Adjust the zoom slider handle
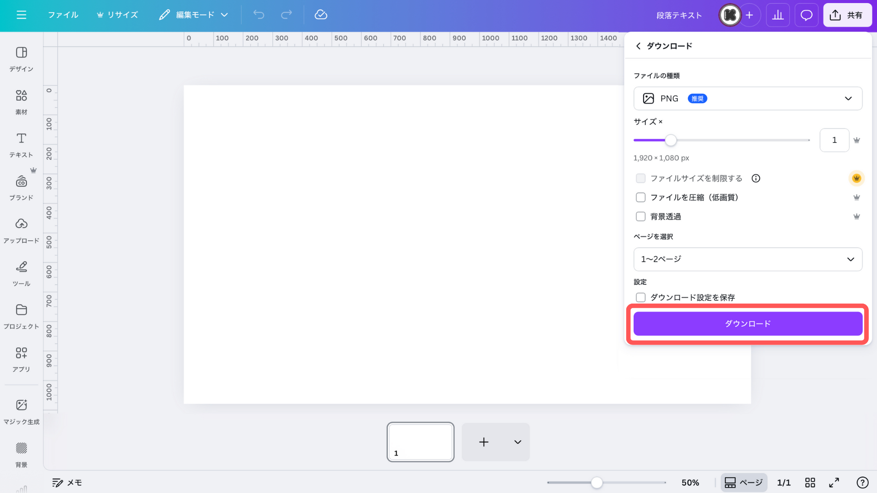The image size is (877, 493). [597, 483]
